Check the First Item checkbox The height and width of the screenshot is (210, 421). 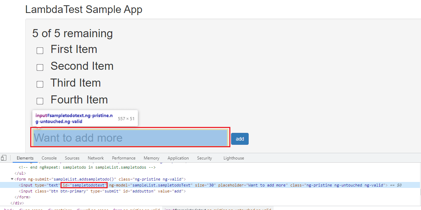40,50
